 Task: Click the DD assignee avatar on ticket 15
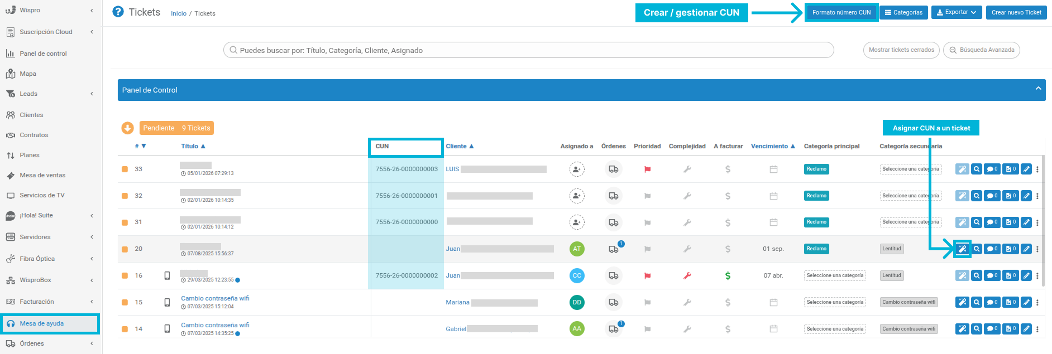(577, 302)
